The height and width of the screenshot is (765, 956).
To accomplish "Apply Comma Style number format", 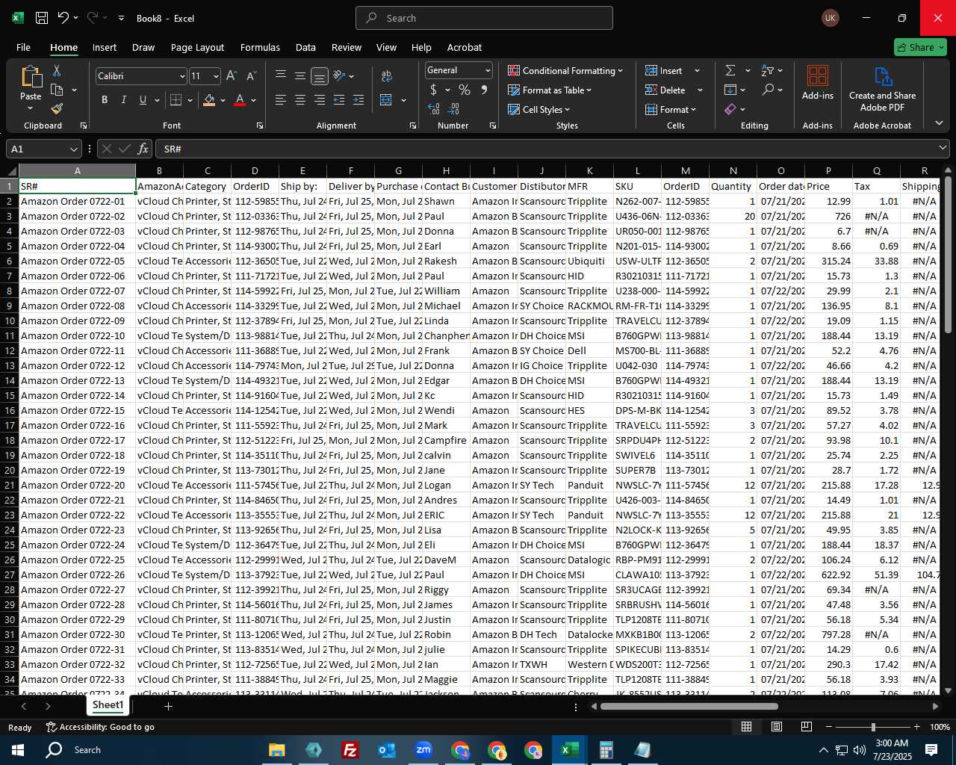I will (x=484, y=90).
